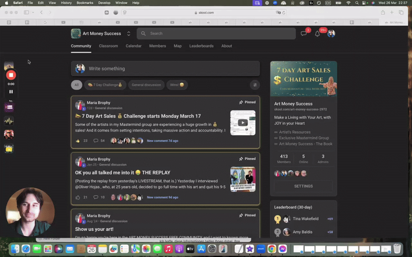Open the Trash in the Dock

point(397,248)
